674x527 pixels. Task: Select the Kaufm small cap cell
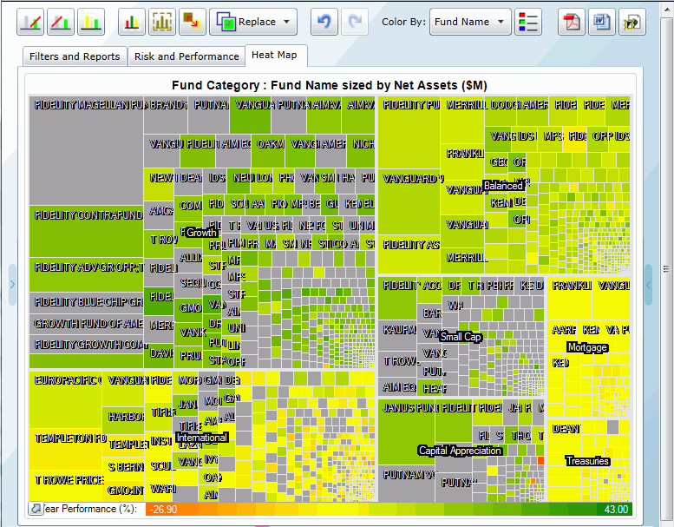click(x=397, y=336)
